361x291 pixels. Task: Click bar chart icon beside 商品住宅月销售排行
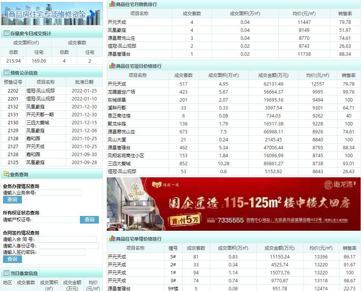112,4
